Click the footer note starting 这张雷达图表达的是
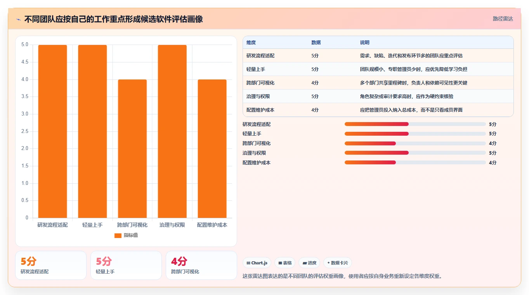Screen dimensions: 529x295 [342, 276]
